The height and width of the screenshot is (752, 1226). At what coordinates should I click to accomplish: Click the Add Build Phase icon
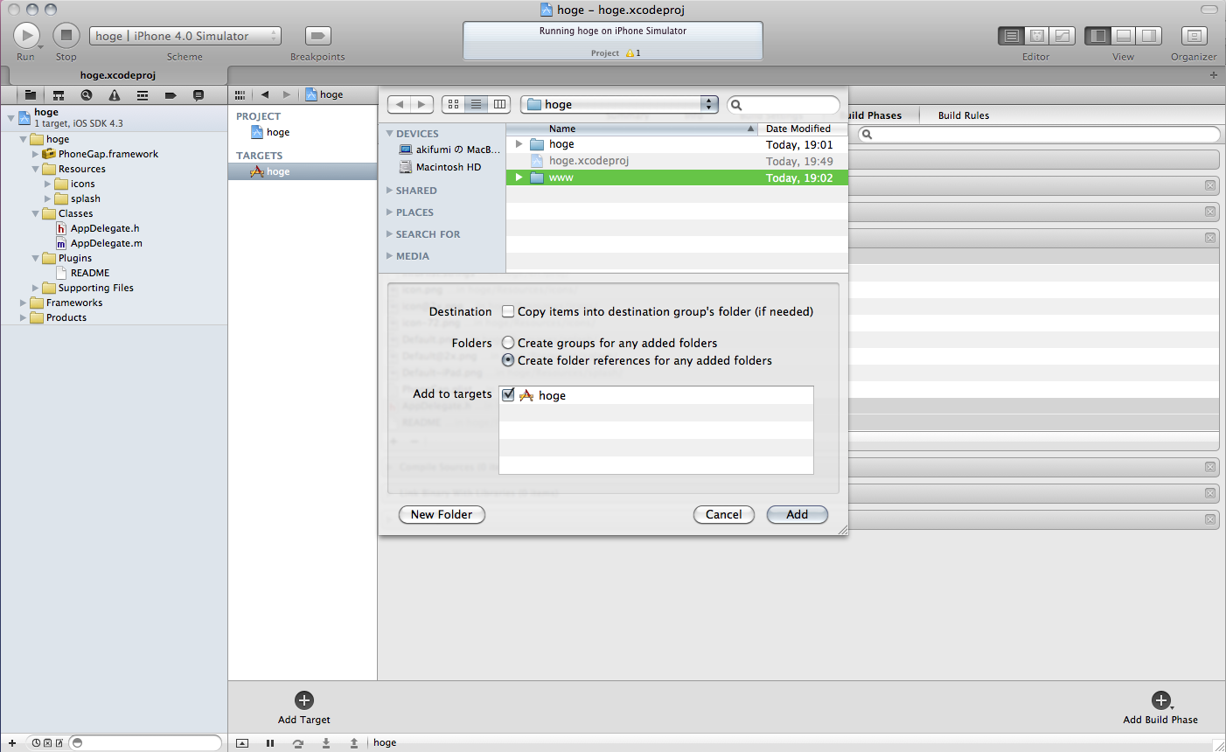point(1160,700)
